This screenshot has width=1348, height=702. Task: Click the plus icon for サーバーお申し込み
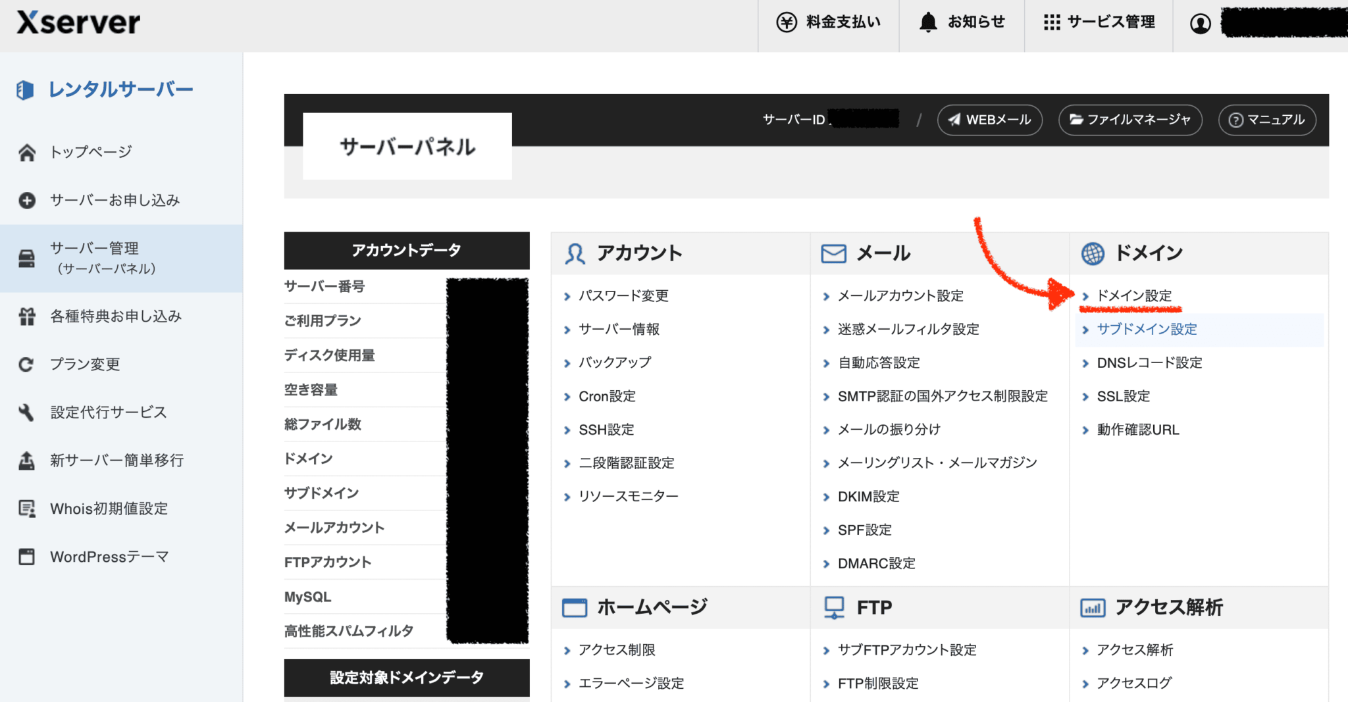[x=27, y=201]
